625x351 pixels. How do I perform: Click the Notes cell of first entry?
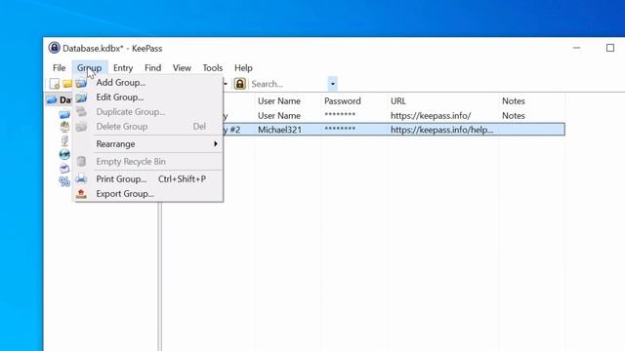(513, 116)
